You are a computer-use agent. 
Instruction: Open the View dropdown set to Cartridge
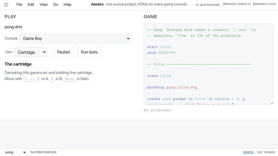point(30,52)
